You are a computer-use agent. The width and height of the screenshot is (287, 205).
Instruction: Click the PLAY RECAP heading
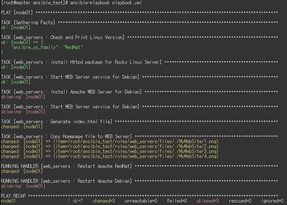(x=13, y=196)
